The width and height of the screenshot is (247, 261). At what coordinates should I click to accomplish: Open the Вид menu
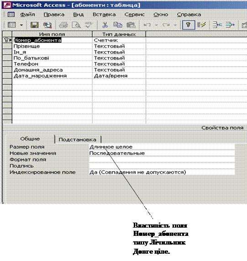tap(79, 15)
